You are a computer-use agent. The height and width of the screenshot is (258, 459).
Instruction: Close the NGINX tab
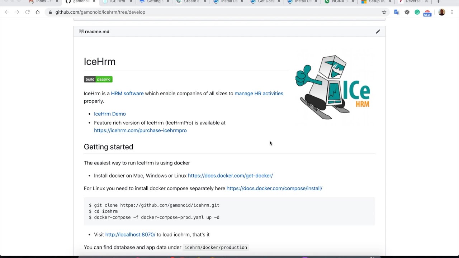(352, 1)
